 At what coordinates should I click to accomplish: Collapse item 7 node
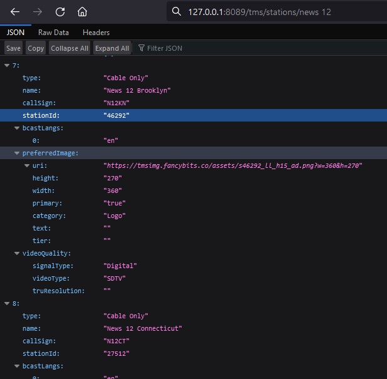(7, 65)
